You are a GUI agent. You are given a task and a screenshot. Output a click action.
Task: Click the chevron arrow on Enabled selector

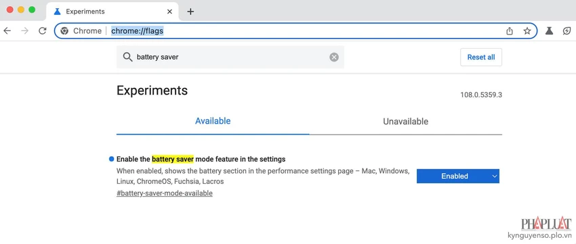(x=494, y=176)
